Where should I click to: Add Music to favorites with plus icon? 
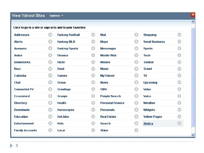click(136, 69)
